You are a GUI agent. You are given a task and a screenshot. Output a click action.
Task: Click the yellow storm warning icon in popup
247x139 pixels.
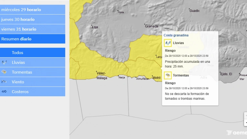tap(168, 75)
